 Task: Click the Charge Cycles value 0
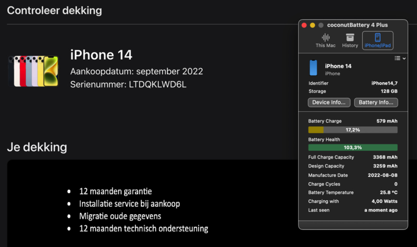(x=396, y=184)
